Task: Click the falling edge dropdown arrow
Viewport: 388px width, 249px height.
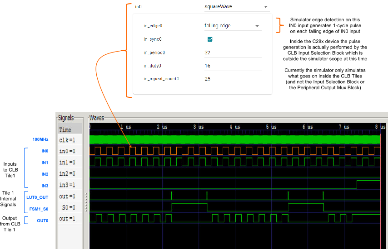Action: [257, 26]
